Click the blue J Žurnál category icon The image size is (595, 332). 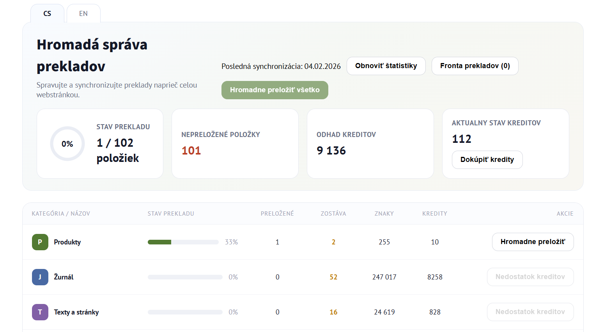pos(40,277)
